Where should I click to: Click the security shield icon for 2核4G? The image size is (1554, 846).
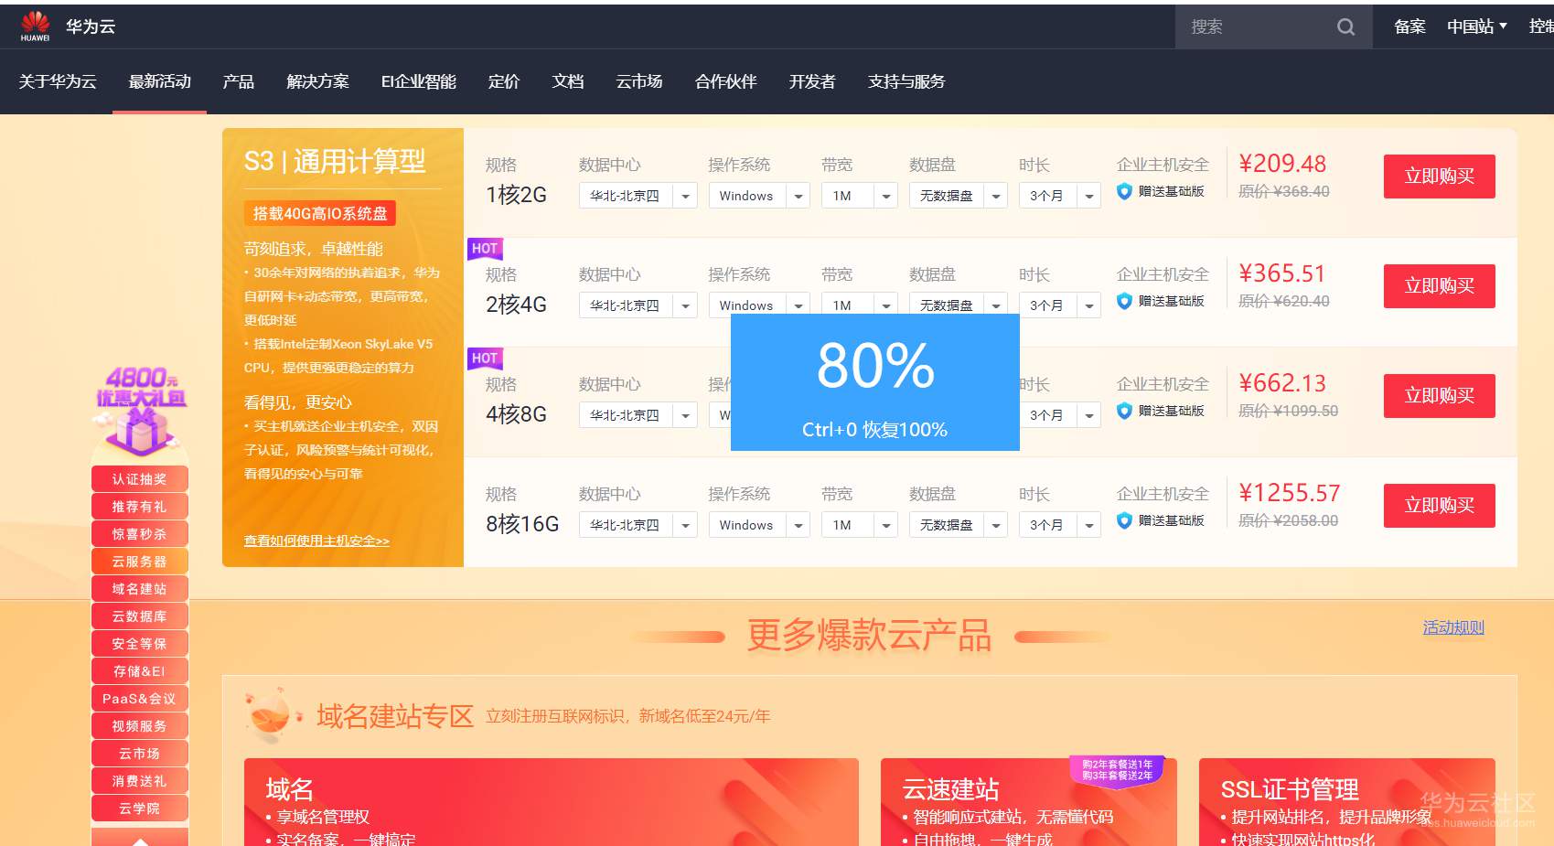coord(1124,301)
